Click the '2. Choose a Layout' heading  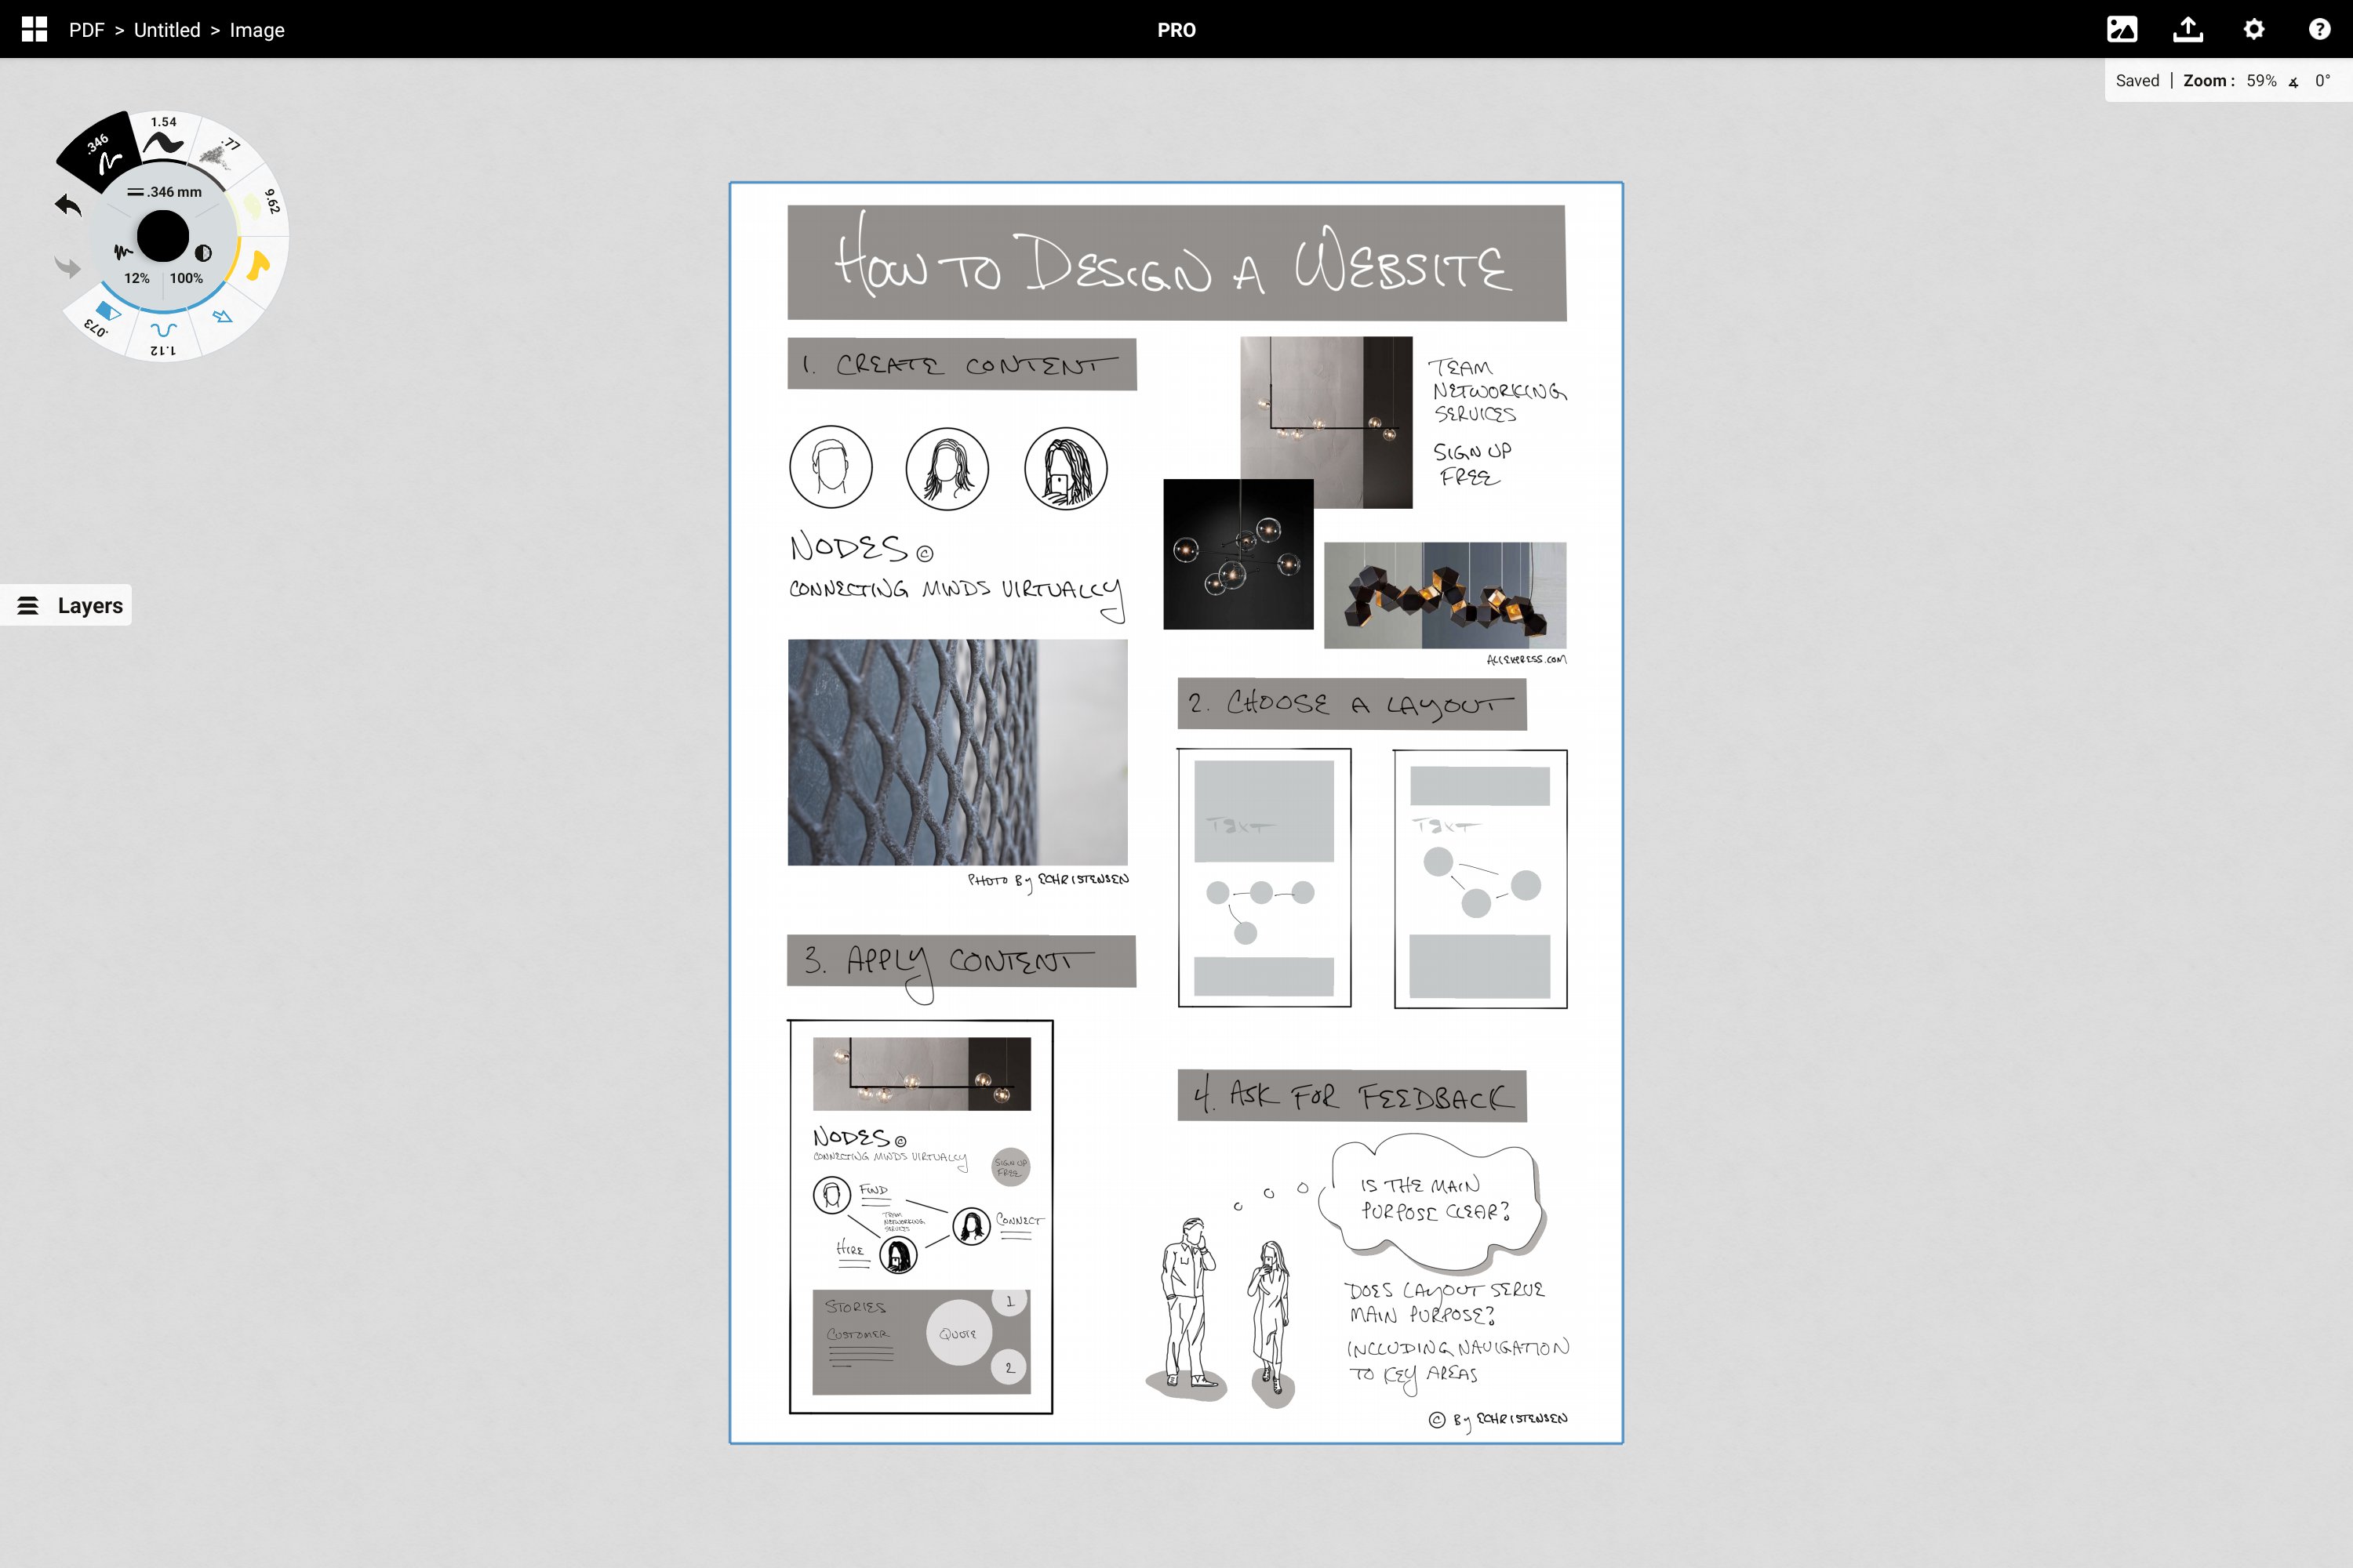coord(1351,704)
